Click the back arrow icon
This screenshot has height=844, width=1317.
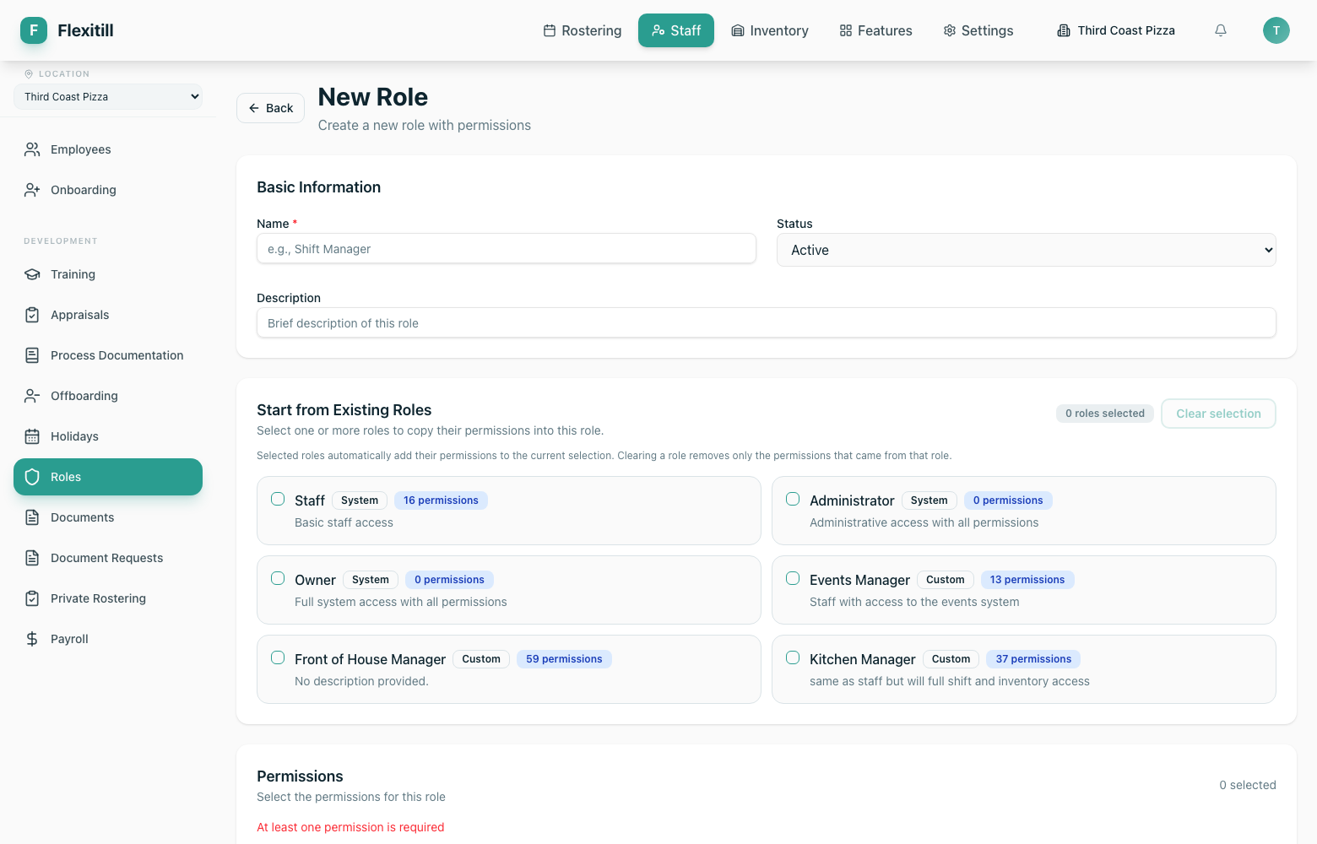point(254,108)
